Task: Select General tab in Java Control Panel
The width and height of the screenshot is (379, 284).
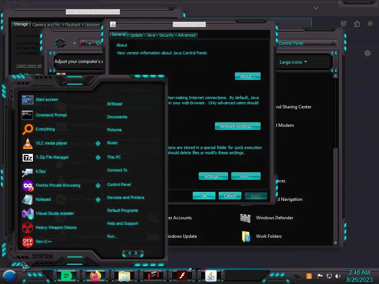Action: tap(118, 34)
